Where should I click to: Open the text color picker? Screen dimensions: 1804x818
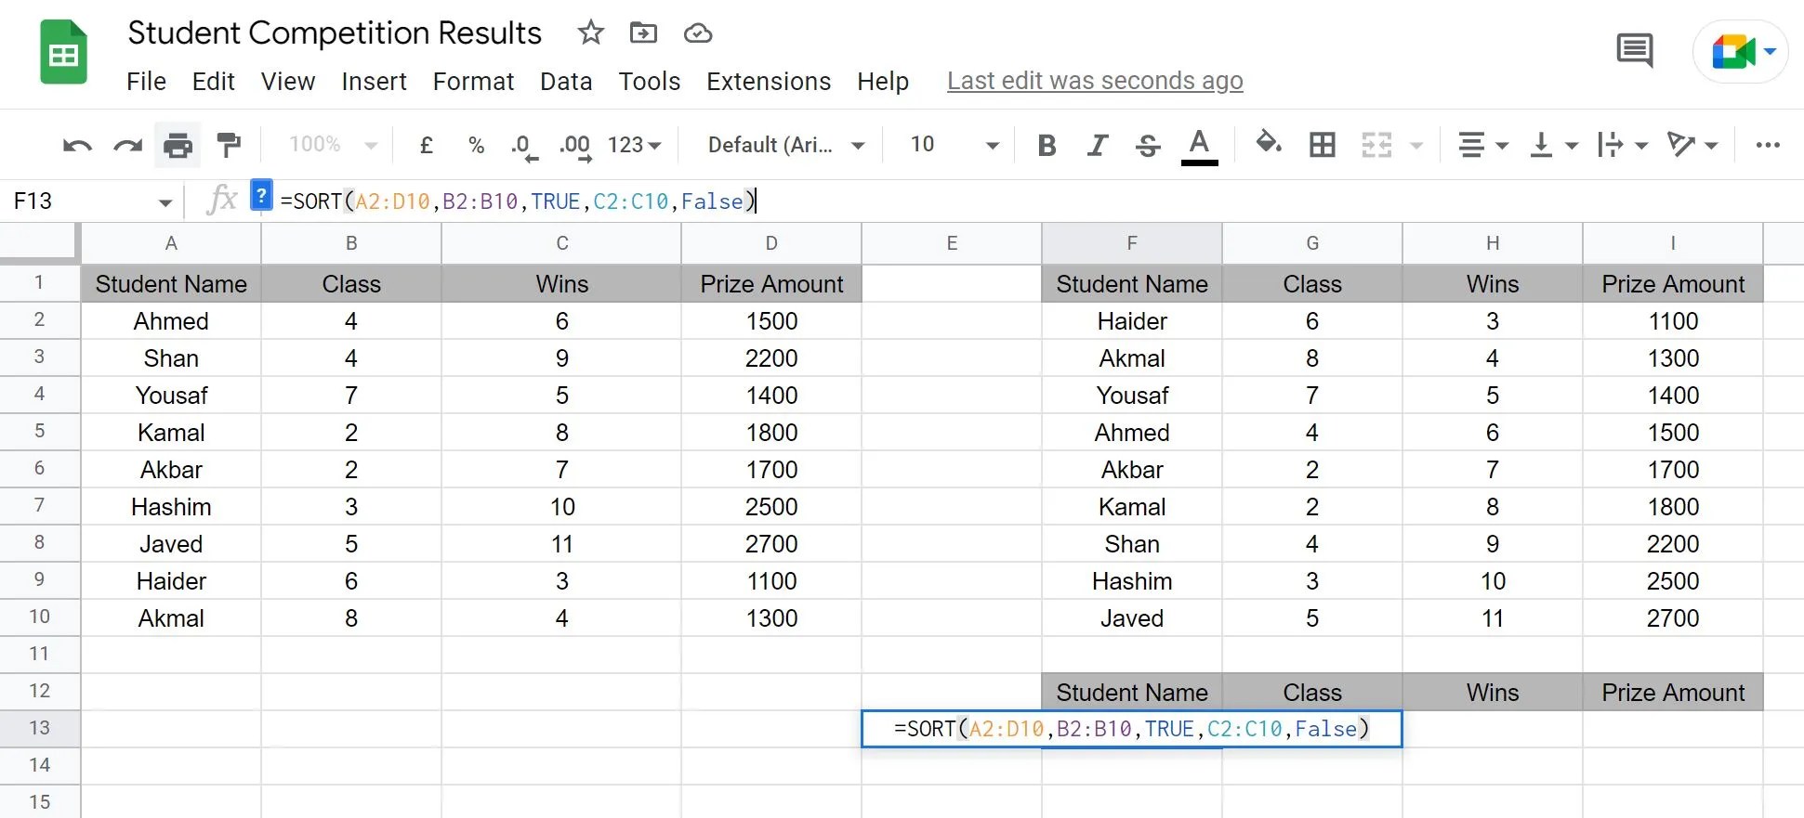(1199, 147)
